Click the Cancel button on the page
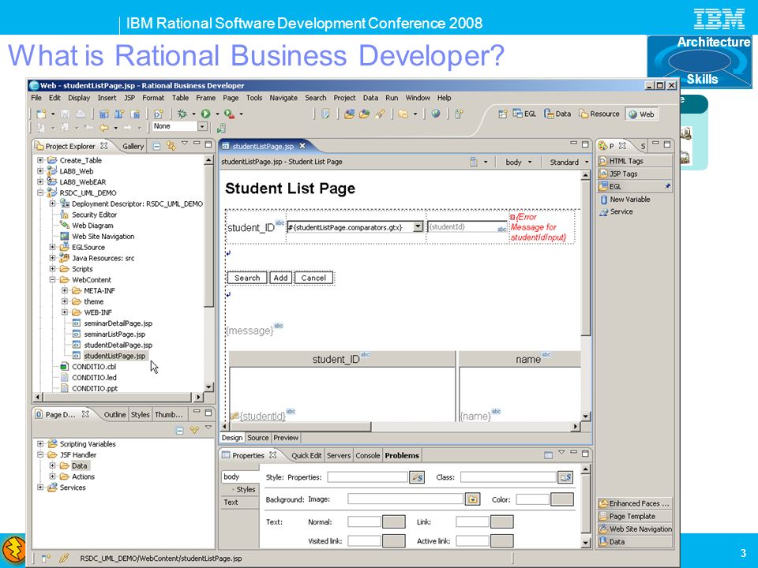The image size is (758, 568). coord(313,278)
